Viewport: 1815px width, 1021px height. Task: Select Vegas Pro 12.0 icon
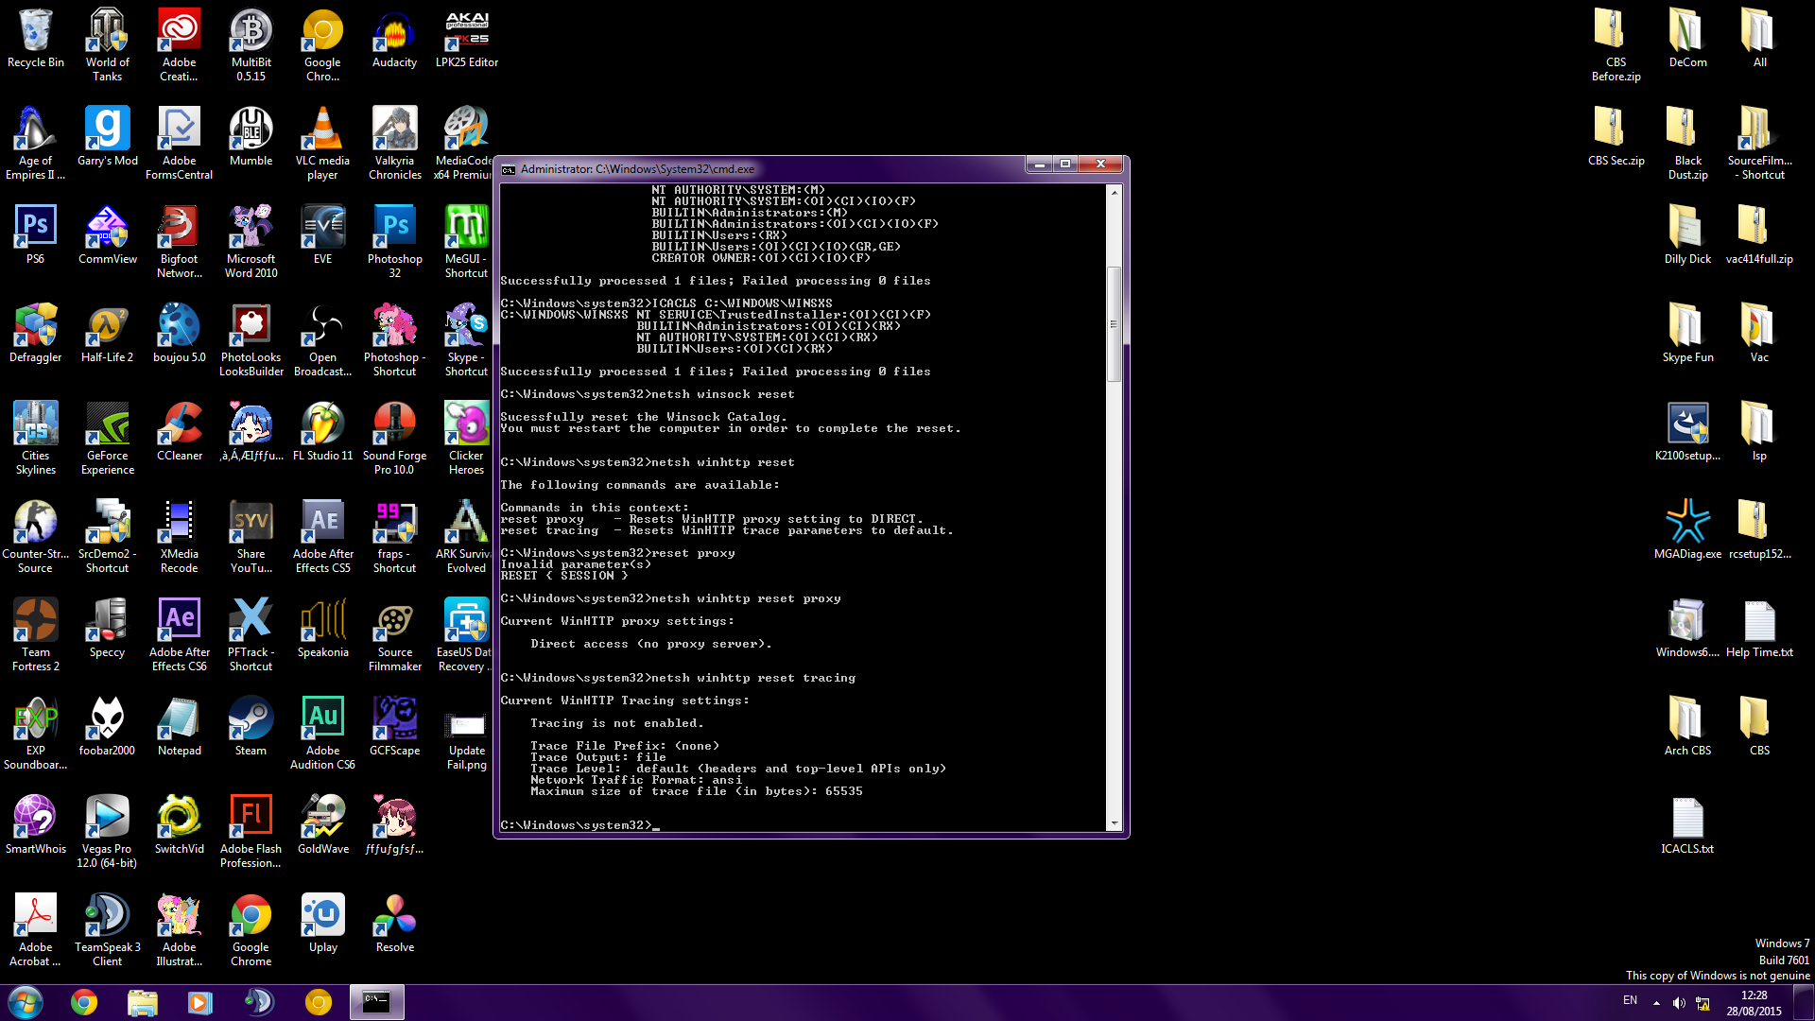(107, 831)
